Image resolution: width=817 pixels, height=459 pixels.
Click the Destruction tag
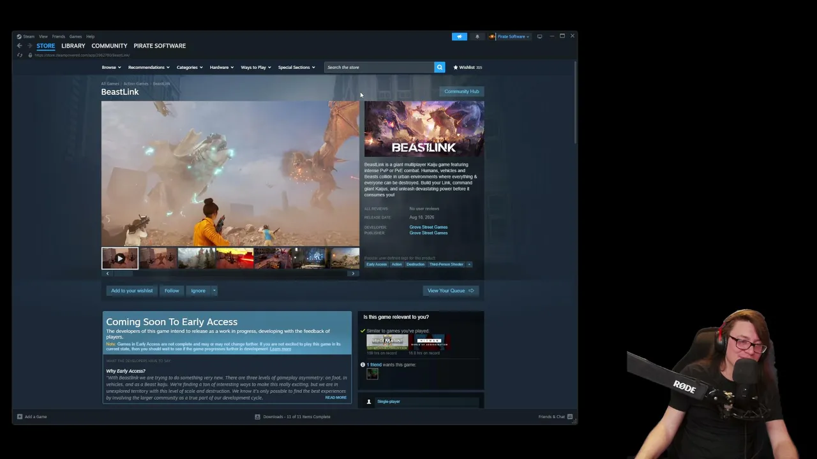[x=416, y=265]
